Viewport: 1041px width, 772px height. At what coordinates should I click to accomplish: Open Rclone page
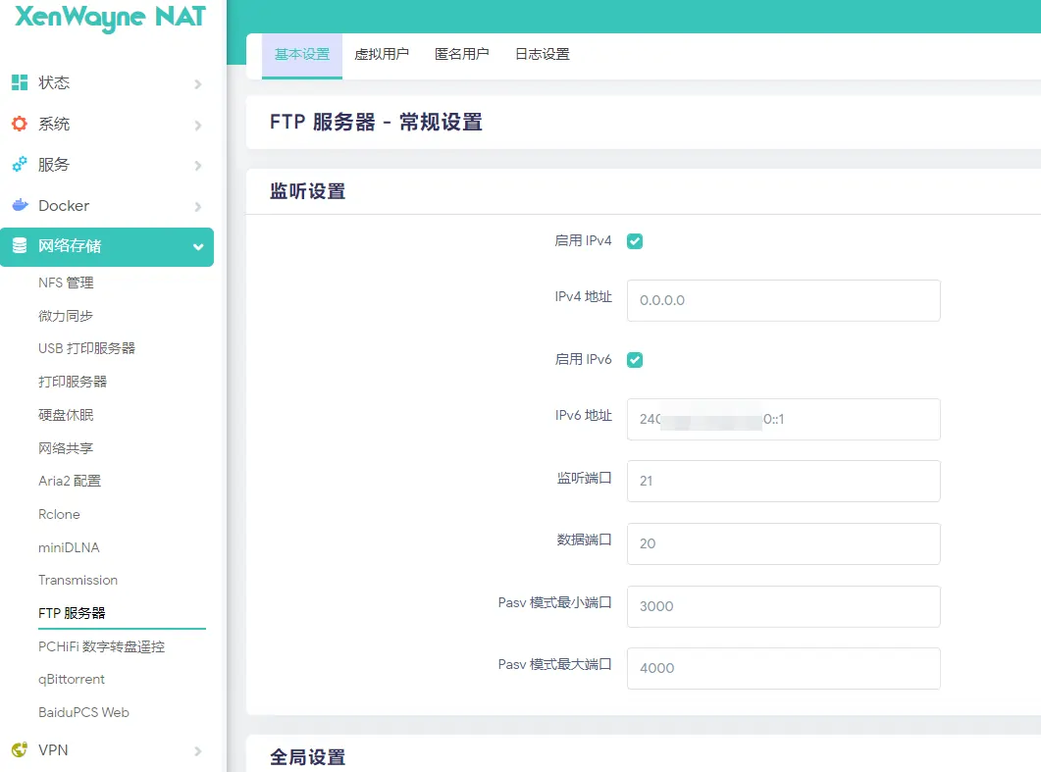(x=59, y=514)
